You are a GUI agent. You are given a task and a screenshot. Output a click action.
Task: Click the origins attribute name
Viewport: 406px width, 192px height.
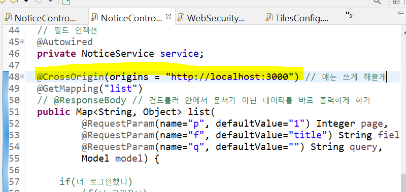(x=129, y=76)
